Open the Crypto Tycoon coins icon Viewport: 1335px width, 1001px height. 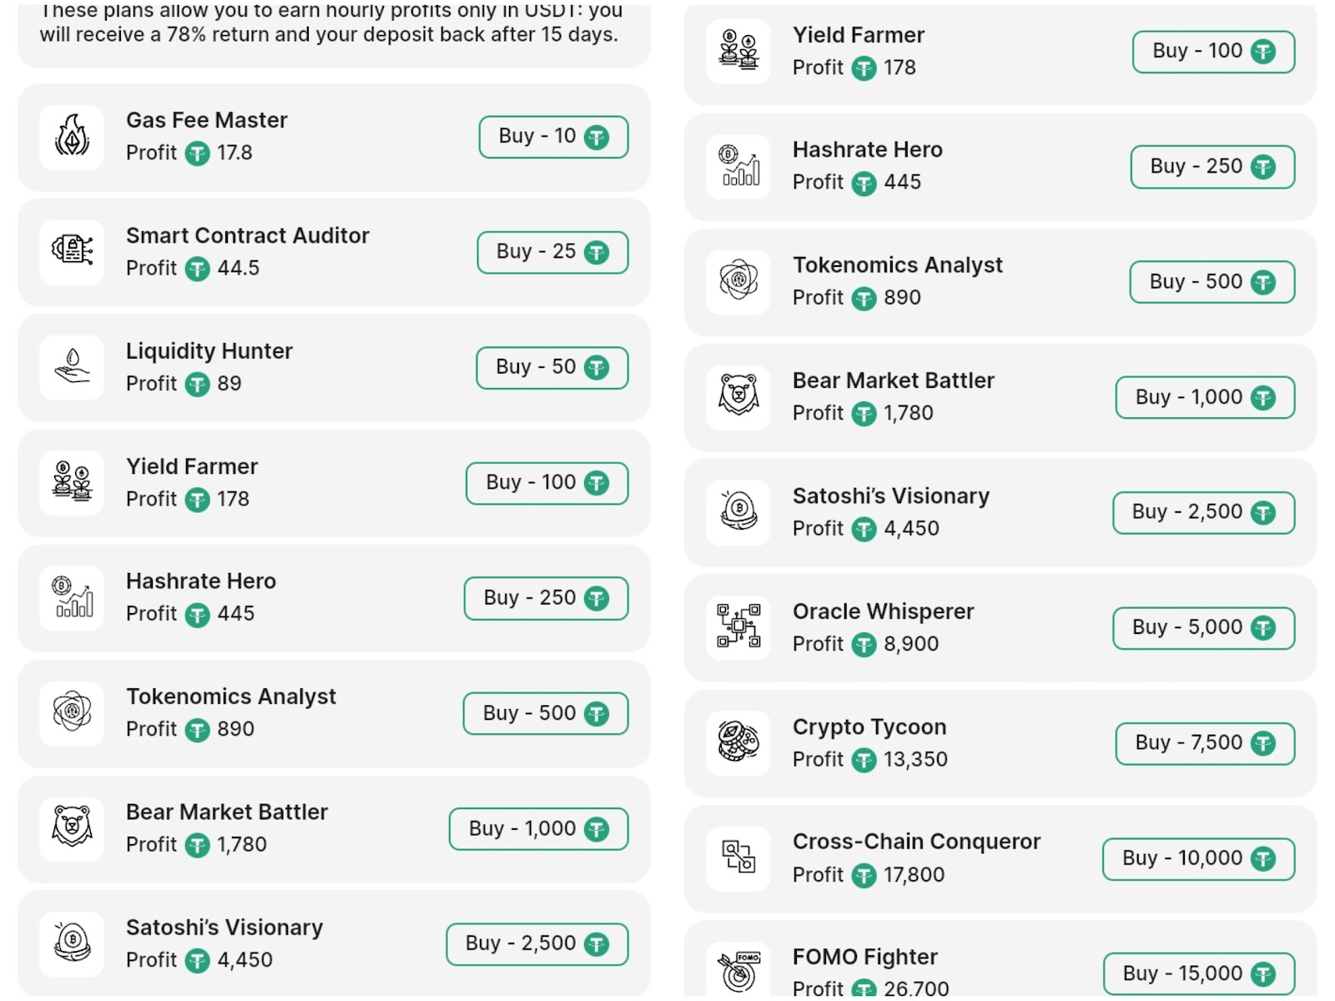coord(738,742)
